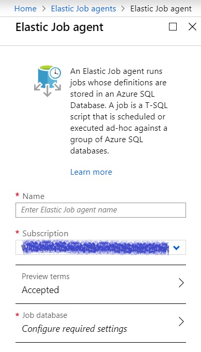This screenshot has height=352, width=201.
Task: Click the Elastic Job agent blade title
Action: (x=59, y=27)
